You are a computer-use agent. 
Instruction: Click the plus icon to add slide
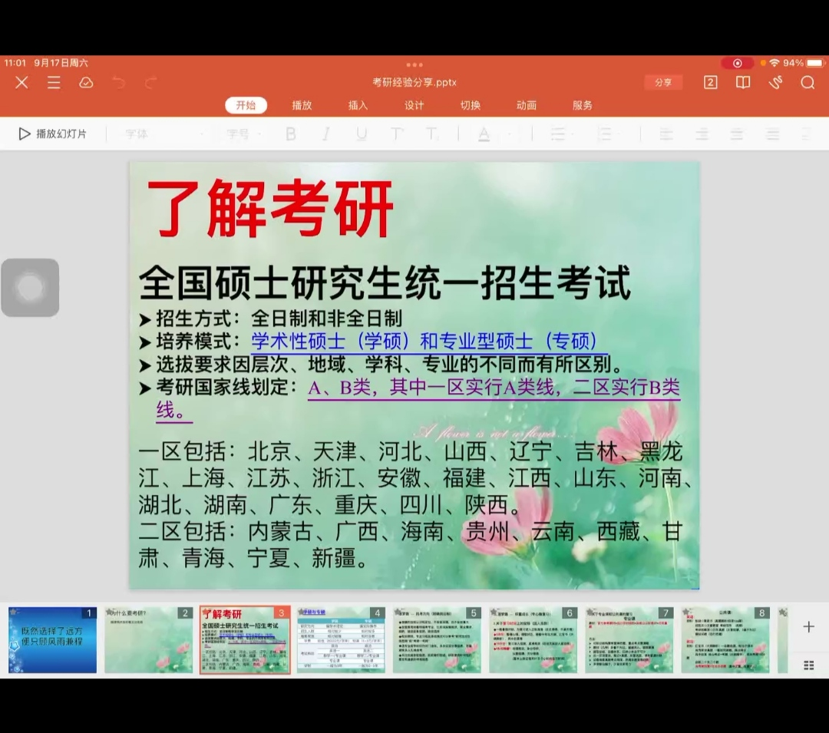[808, 627]
